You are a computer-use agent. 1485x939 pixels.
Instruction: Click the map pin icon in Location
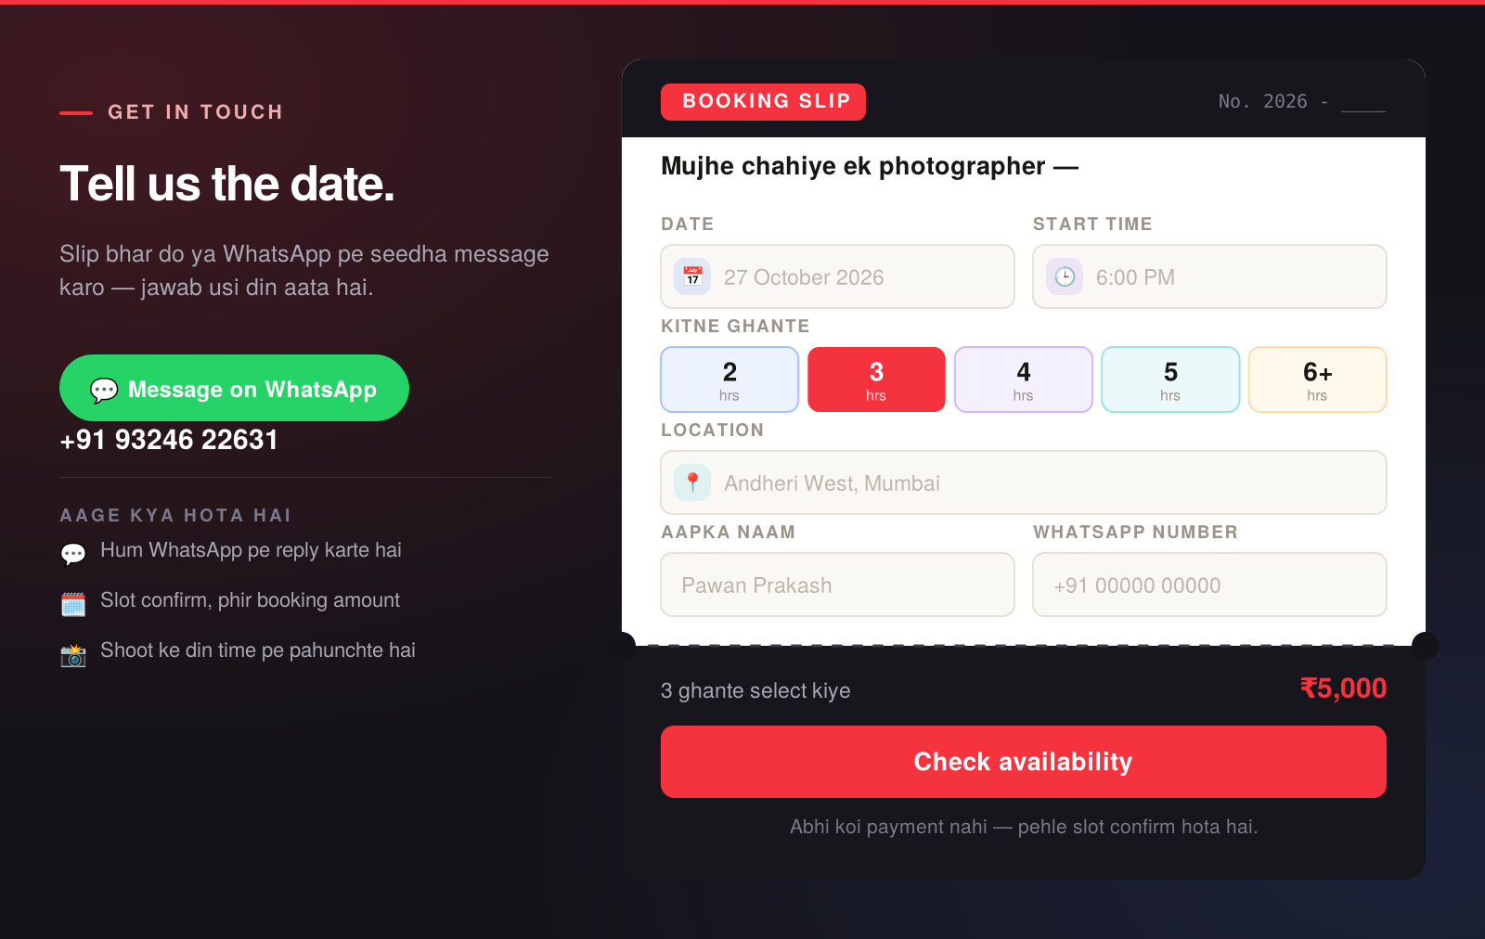(x=692, y=482)
